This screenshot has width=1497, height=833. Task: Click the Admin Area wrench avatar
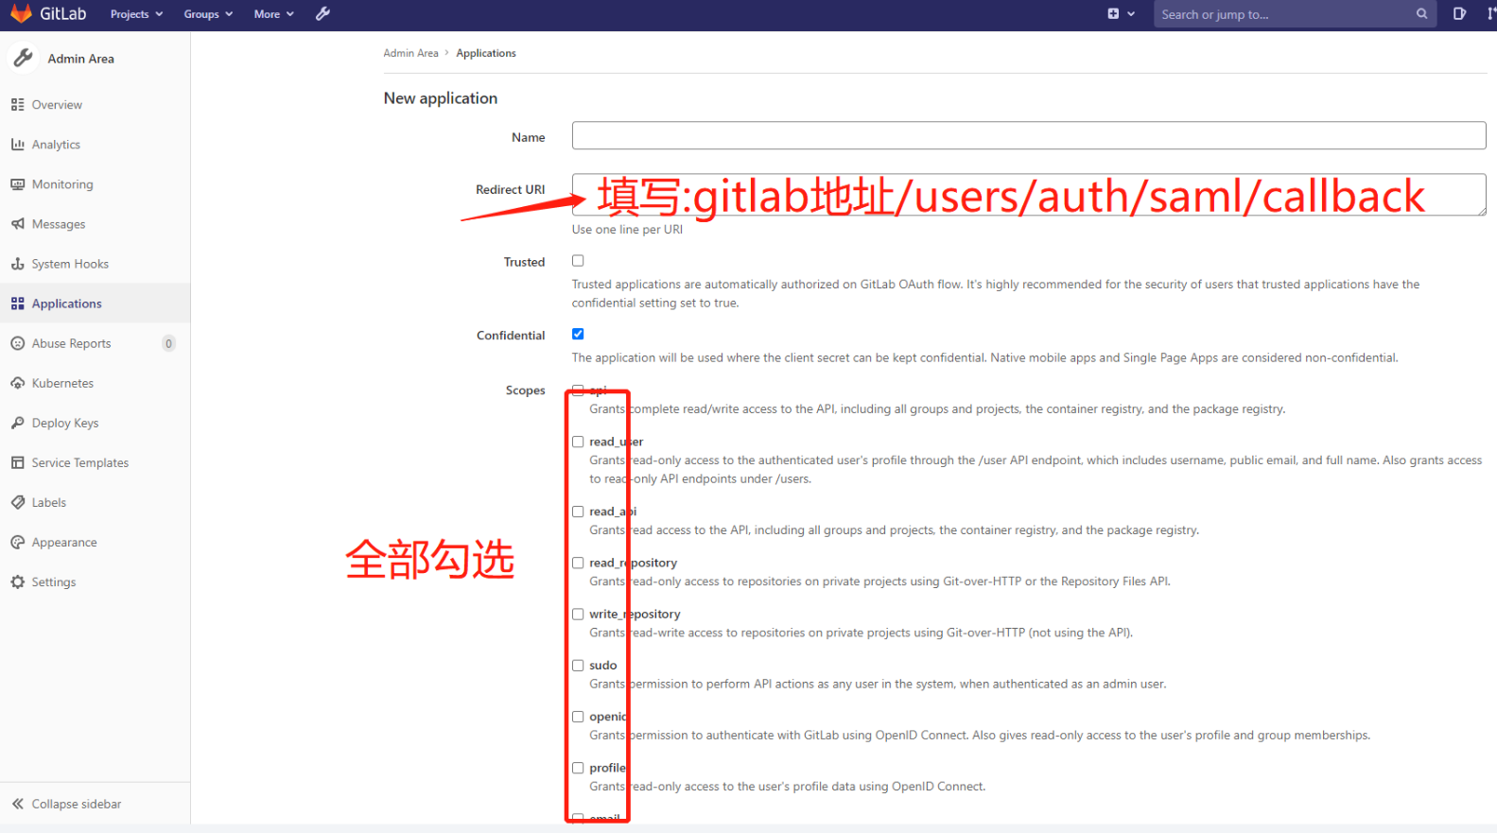click(x=23, y=59)
